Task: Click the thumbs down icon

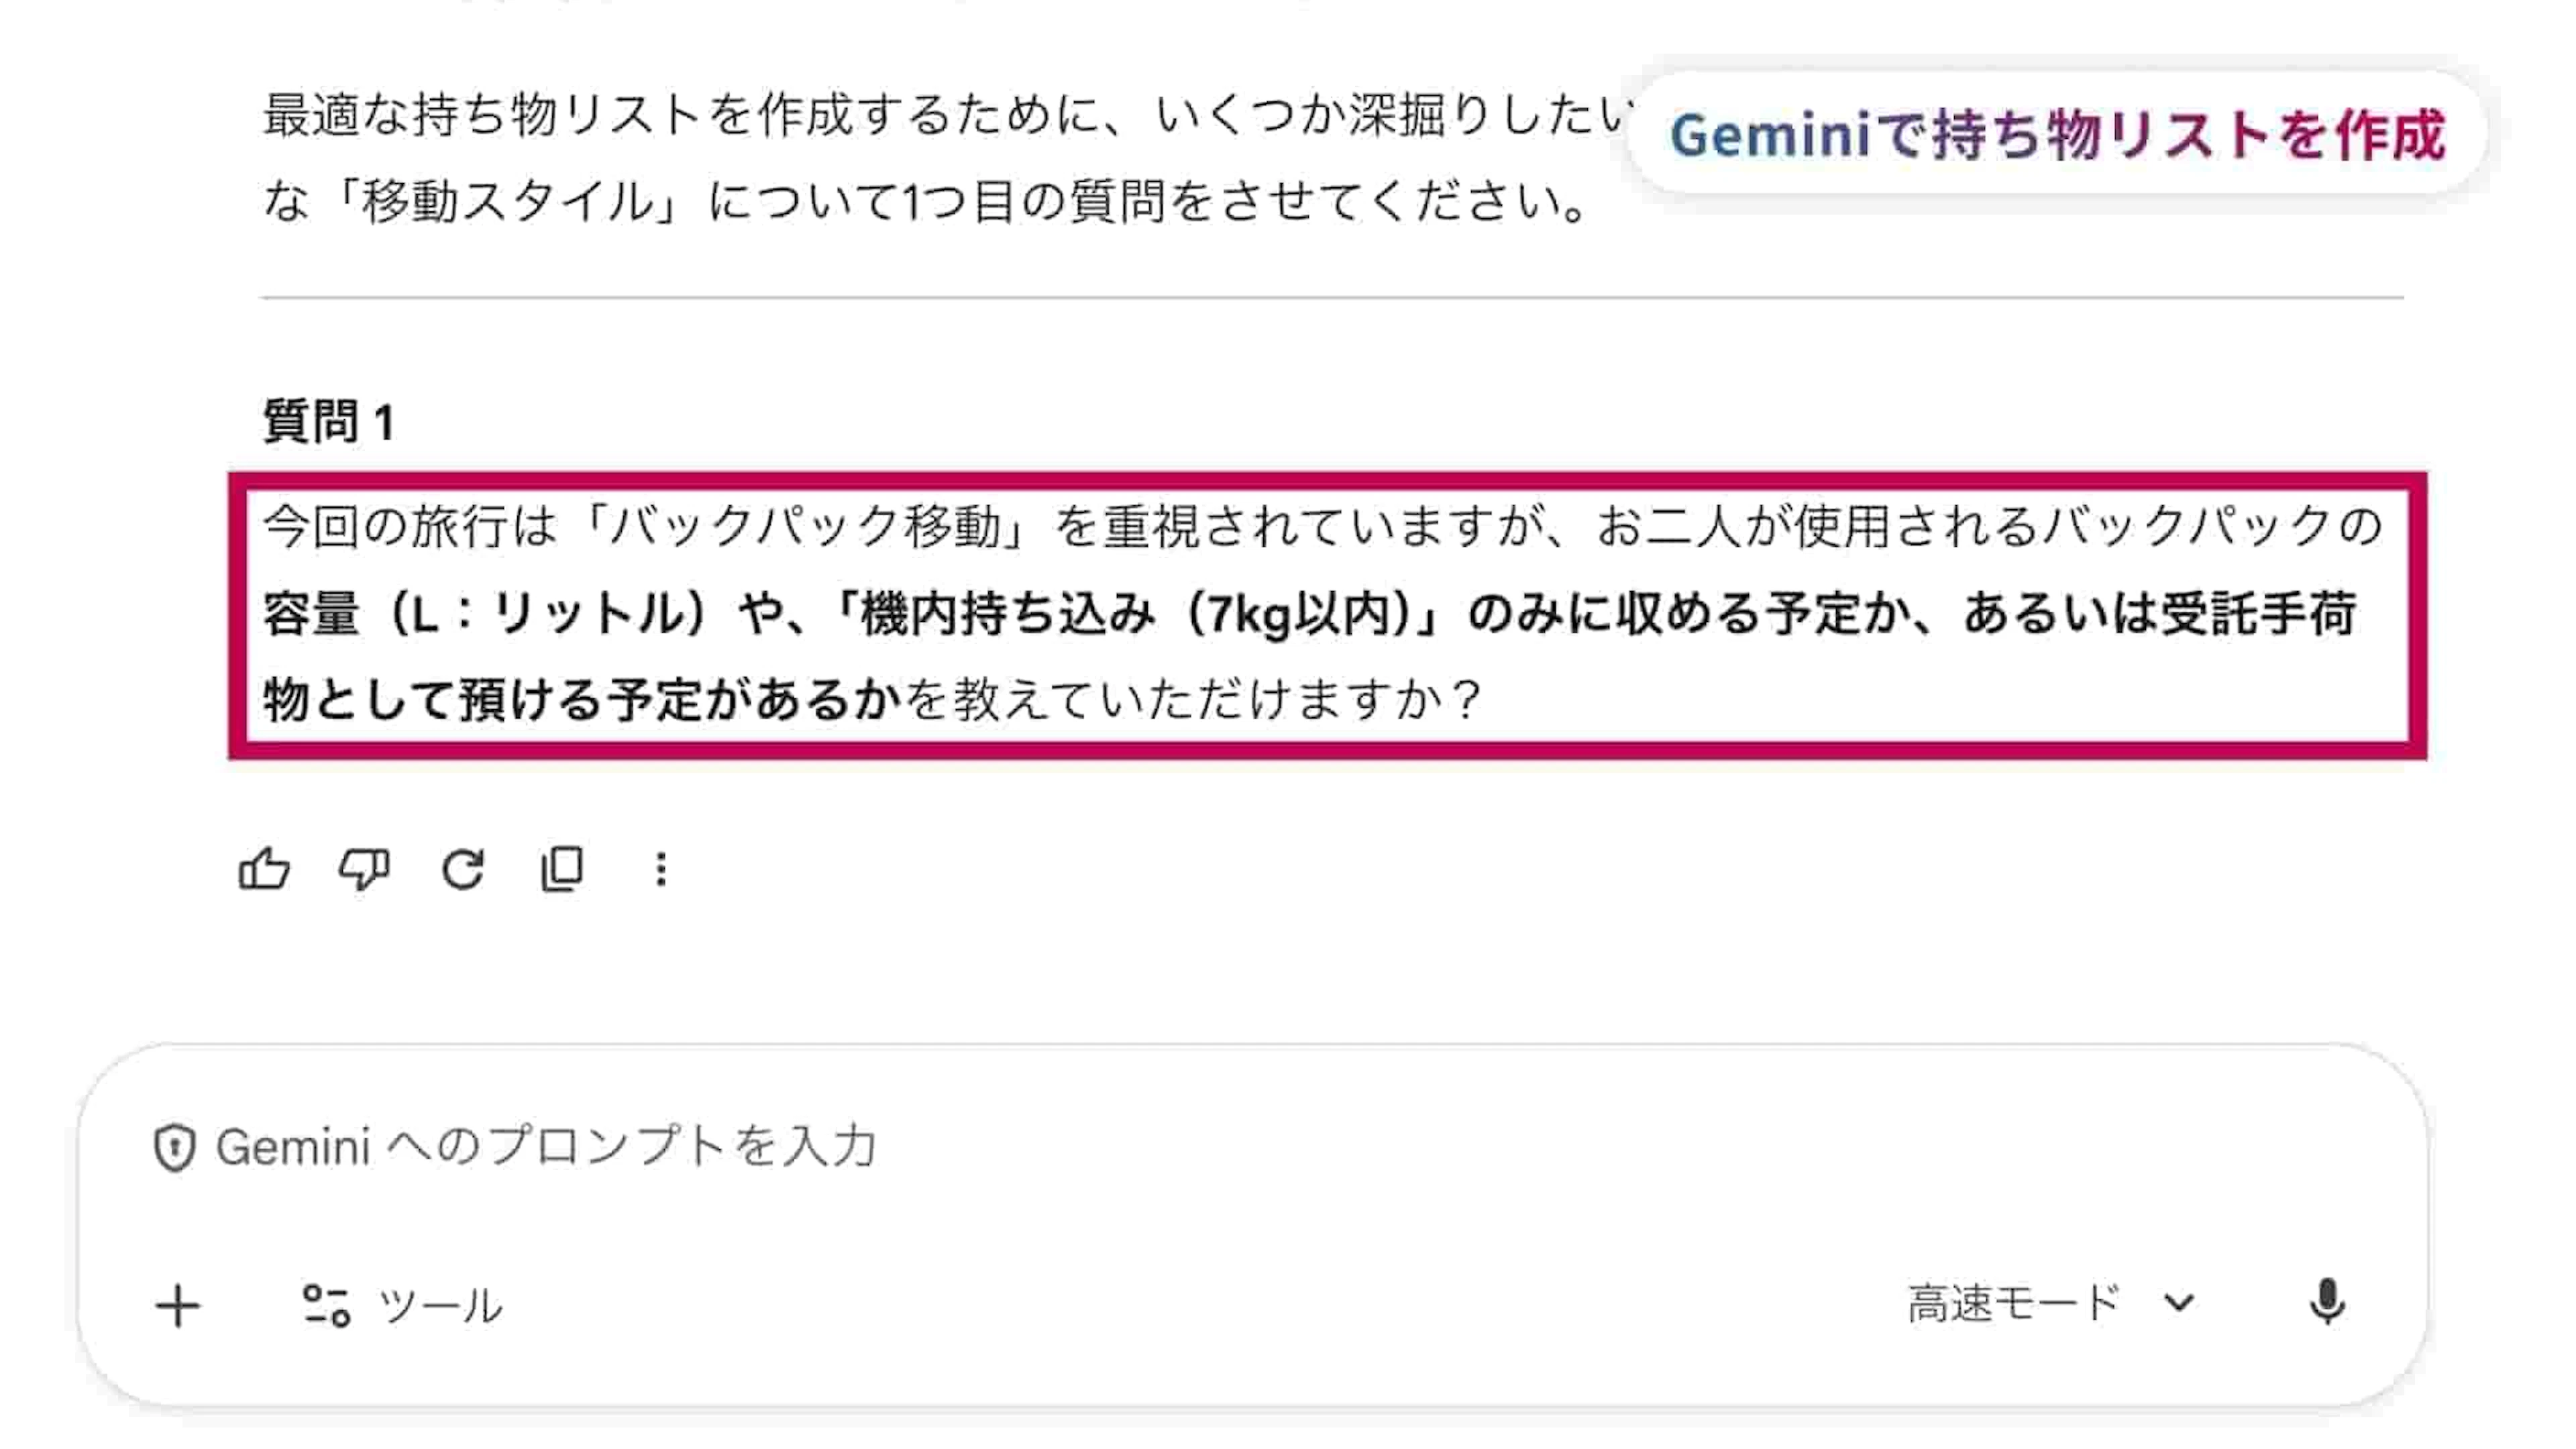Action: click(363, 869)
